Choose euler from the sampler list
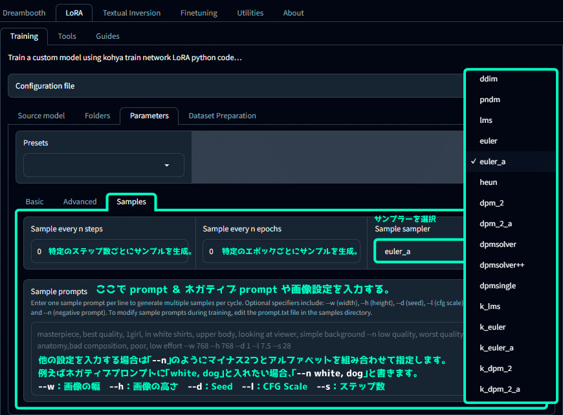The image size is (563, 415). point(511,141)
